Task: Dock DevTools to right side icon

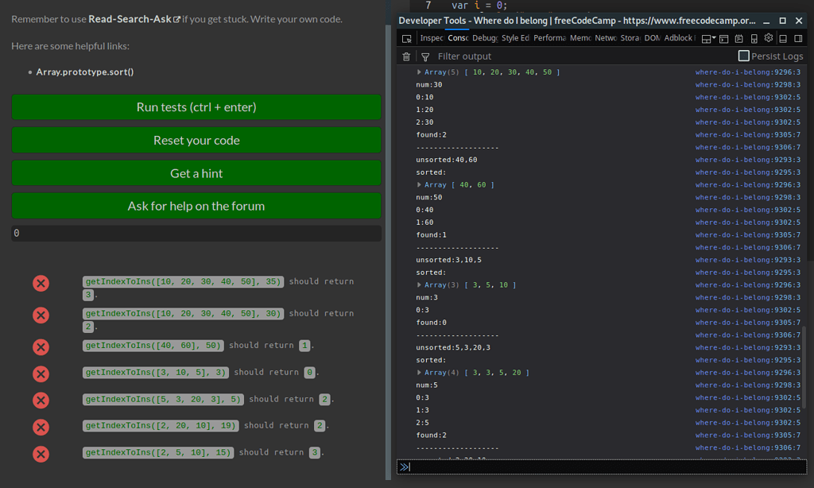Action: click(799, 37)
